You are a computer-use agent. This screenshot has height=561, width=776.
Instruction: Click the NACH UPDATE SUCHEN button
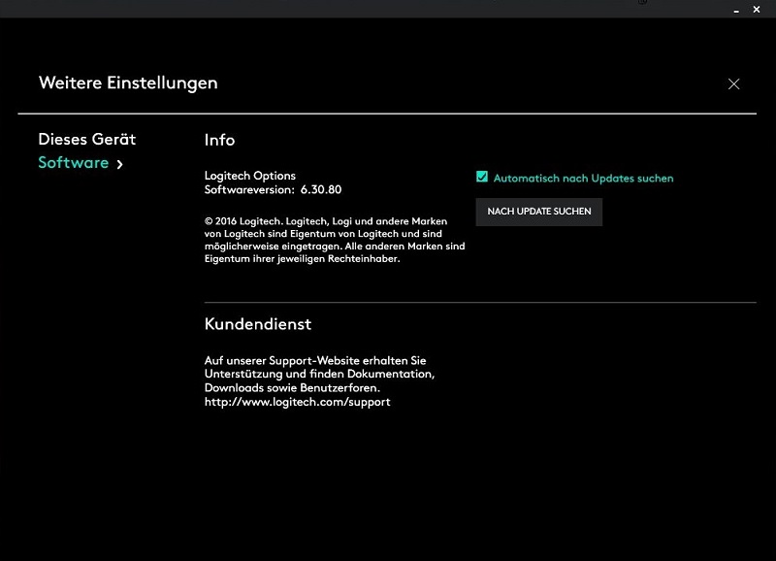click(539, 212)
